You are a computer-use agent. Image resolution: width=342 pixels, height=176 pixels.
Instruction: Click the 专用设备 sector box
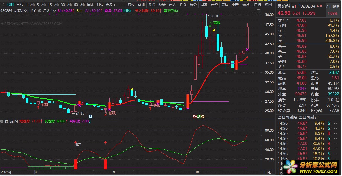(333, 6)
